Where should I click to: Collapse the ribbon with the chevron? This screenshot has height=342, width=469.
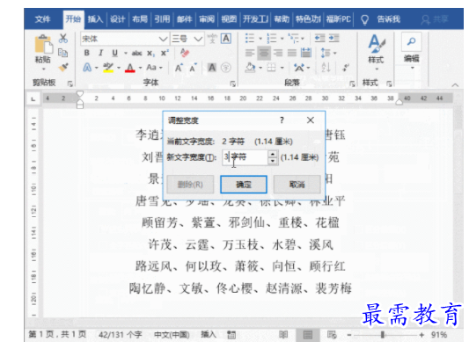point(455,85)
